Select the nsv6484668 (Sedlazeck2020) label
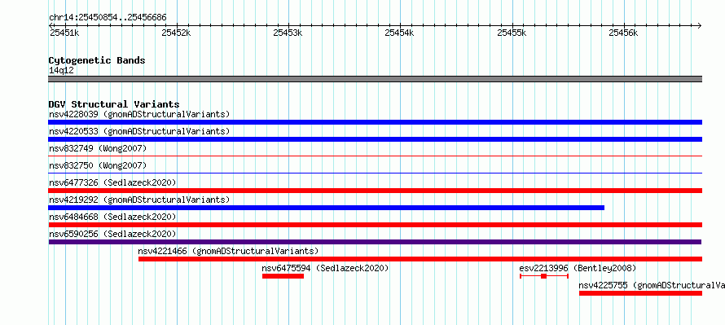Image resolution: width=725 pixels, height=325 pixels. pos(112,217)
